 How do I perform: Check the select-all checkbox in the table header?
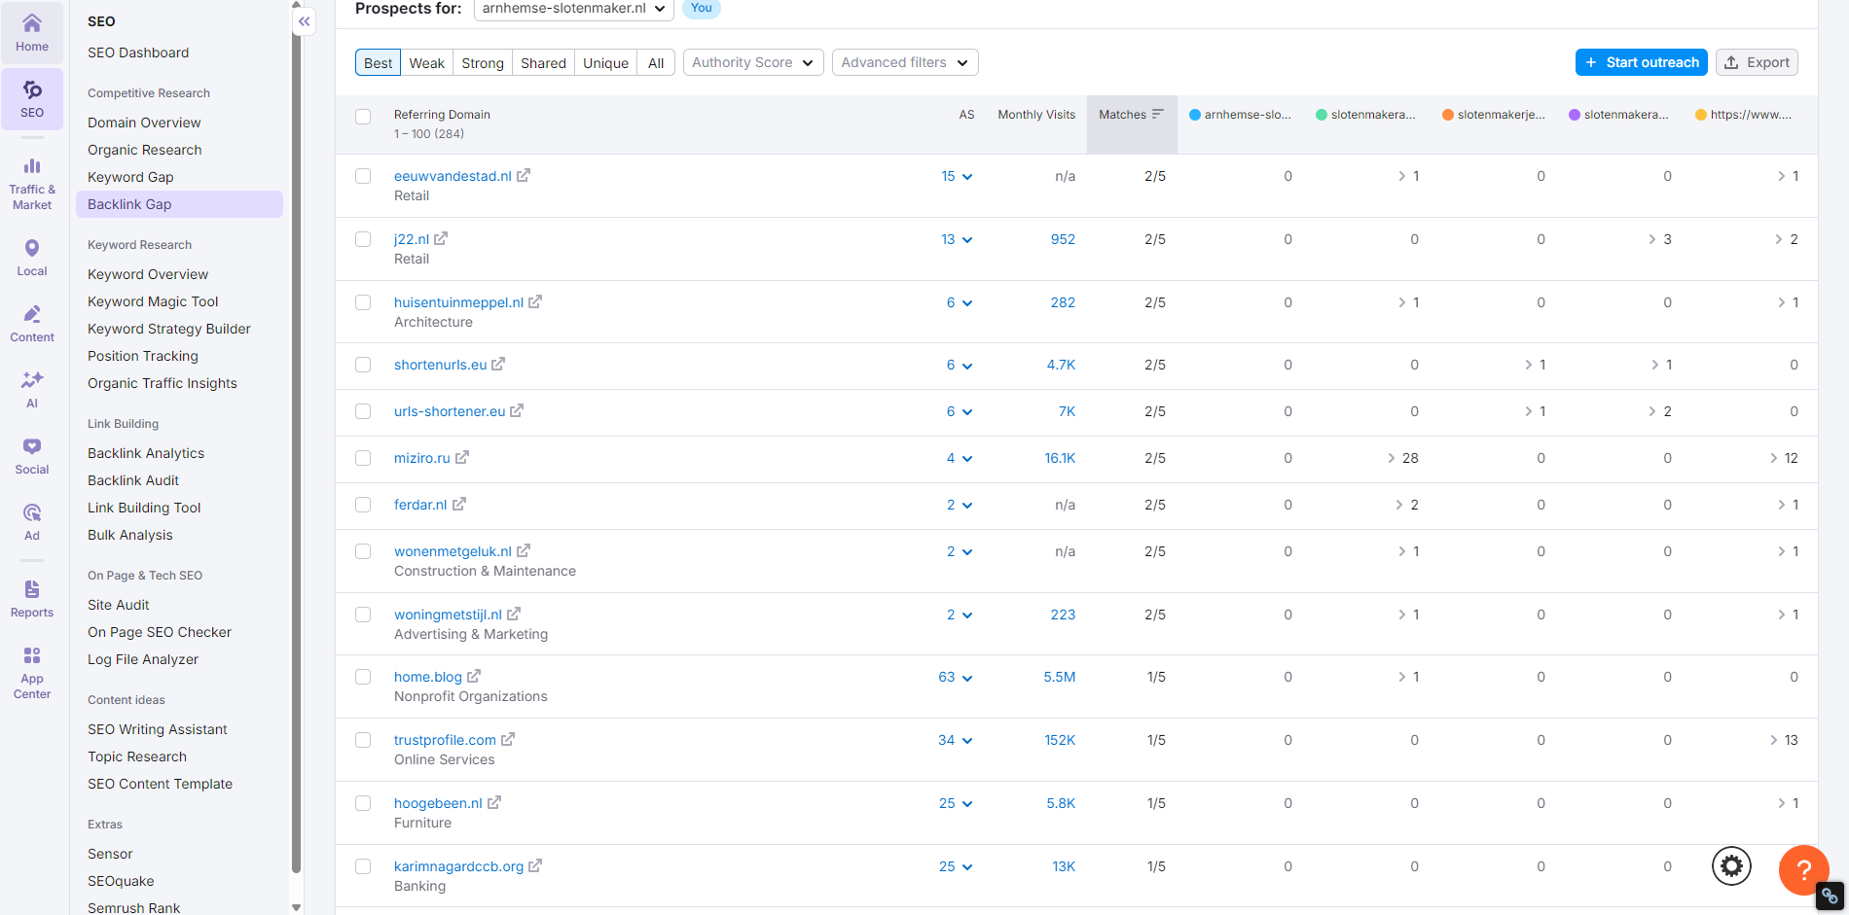pyautogui.click(x=363, y=117)
